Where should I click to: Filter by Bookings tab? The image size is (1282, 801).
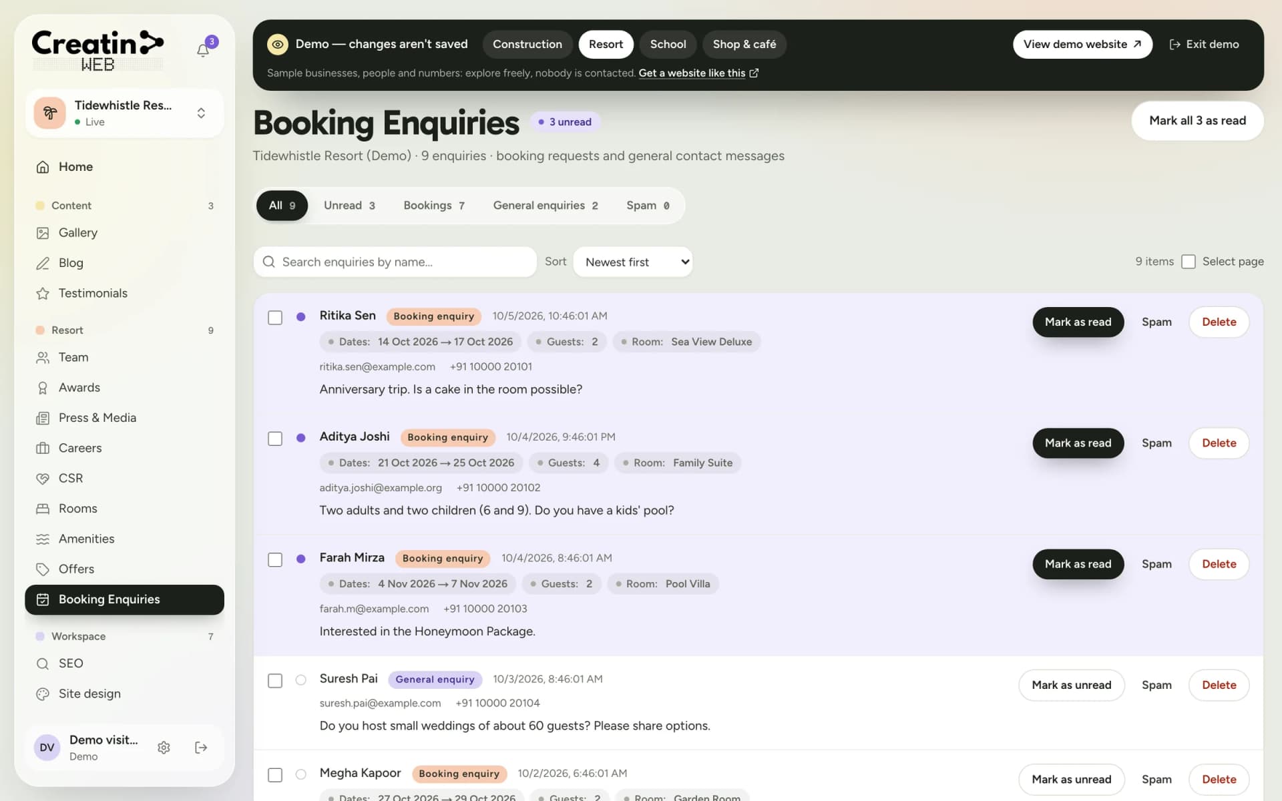click(x=434, y=206)
